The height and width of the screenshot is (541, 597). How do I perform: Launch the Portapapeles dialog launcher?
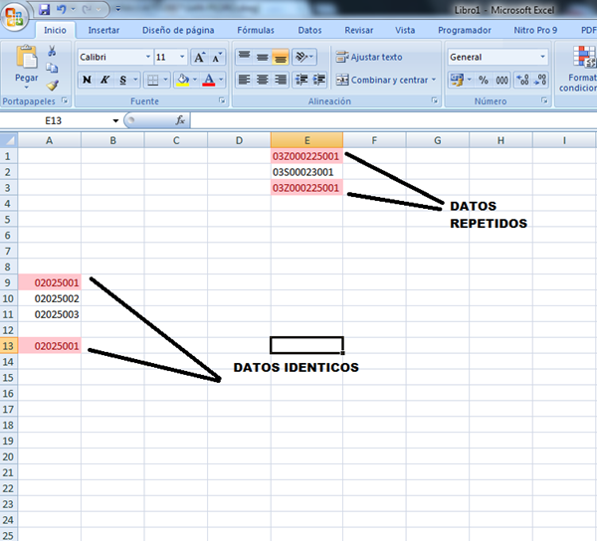pyautogui.click(x=65, y=100)
